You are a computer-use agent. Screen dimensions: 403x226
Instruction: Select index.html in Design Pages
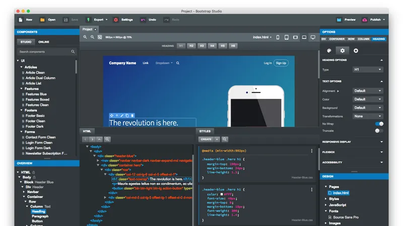coord(339,193)
